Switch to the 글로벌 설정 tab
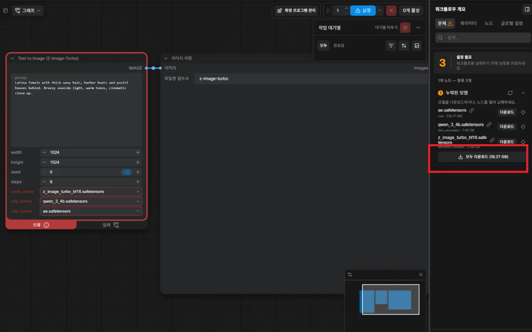 pos(512,23)
